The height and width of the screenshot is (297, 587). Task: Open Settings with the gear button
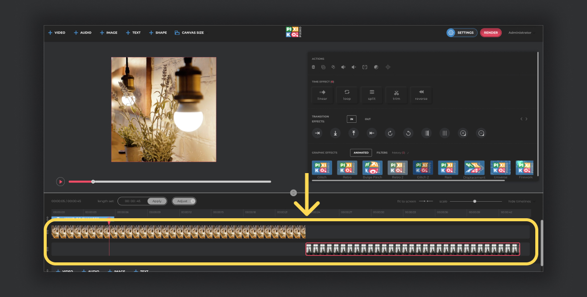click(461, 33)
